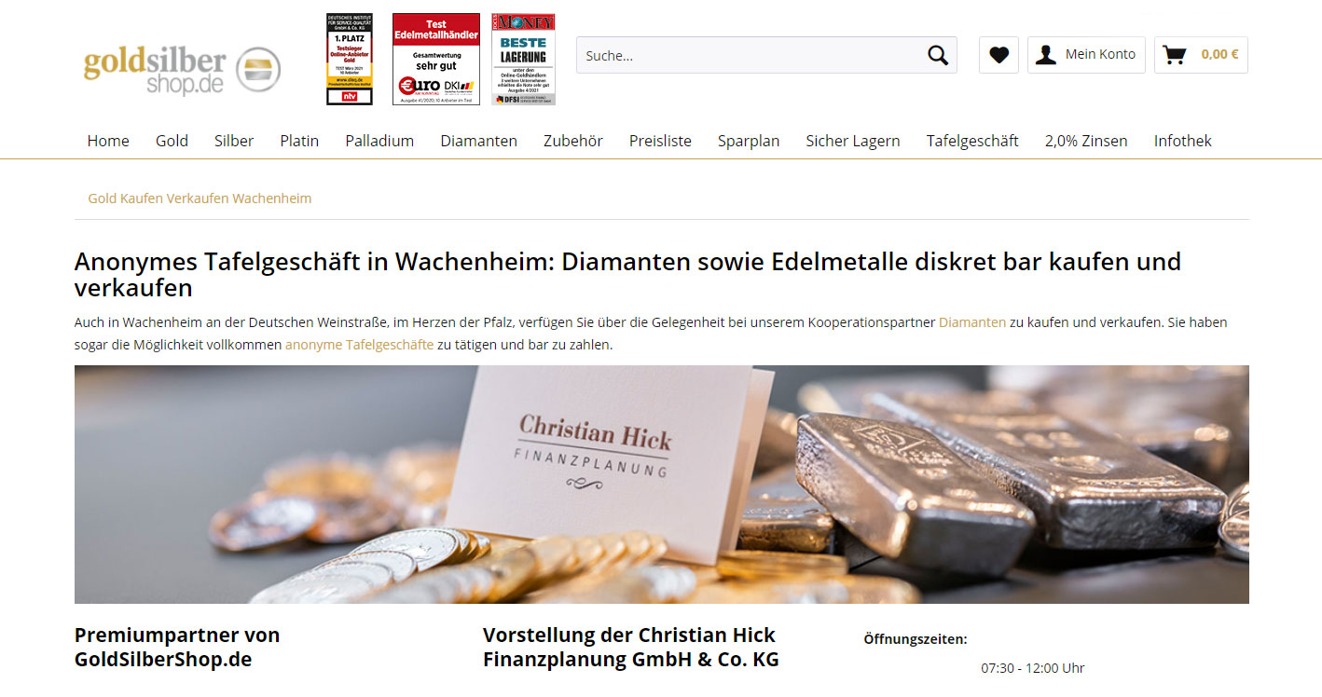Open the Sparplan navigation item

(749, 141)
